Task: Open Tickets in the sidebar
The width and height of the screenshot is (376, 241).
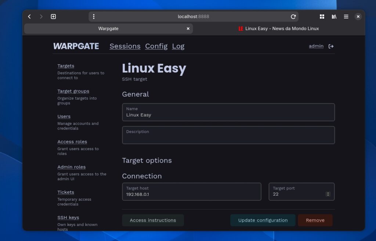Action: pos(66,192)
